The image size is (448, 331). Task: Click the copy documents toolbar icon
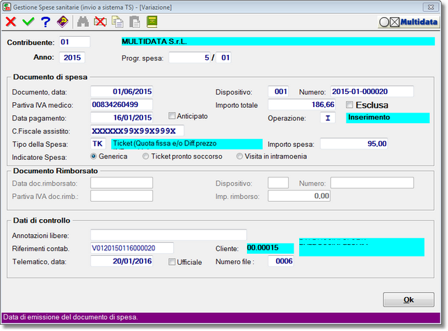point(118,22)
